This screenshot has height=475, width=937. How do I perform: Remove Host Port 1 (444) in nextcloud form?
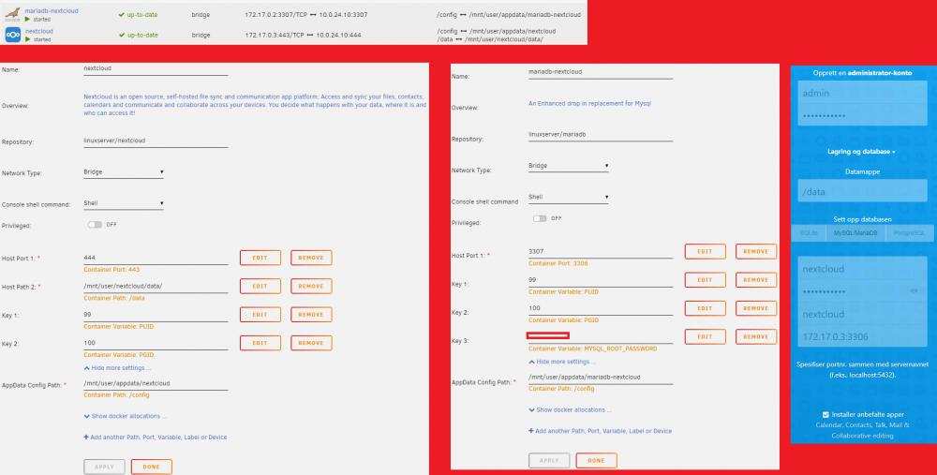[x=311, y=258]
